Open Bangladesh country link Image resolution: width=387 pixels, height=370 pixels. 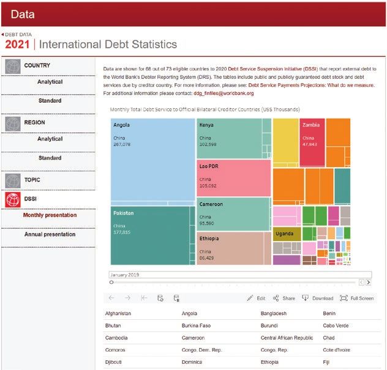pos(274,313)
